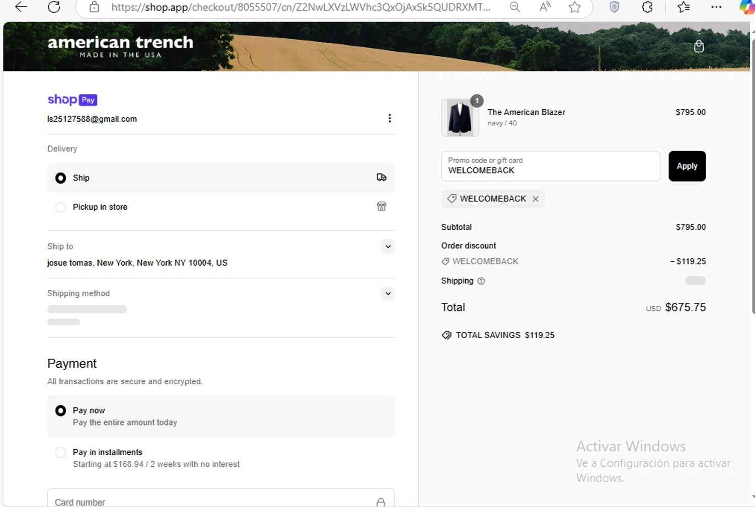Screen dimensions: 755x507
Task: Click the total amount $675.75
Action: pos(685,307)
